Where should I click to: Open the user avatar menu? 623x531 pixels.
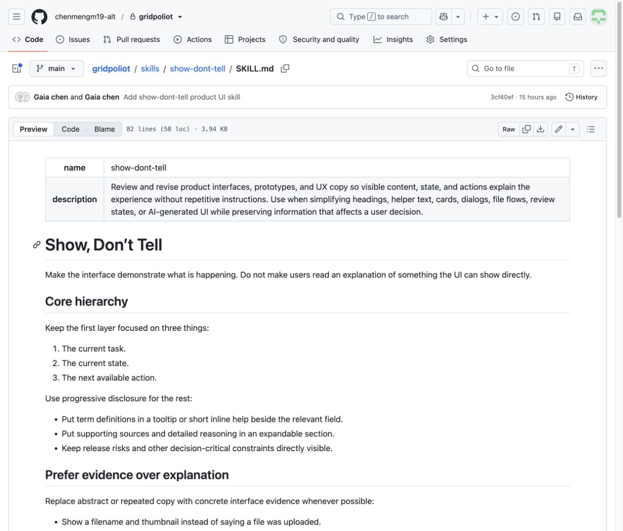pyautogui.click(x=598, y=17)
